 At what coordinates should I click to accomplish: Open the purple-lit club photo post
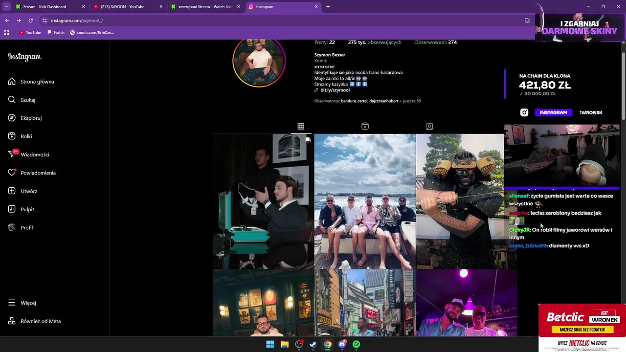click(467, 303)
